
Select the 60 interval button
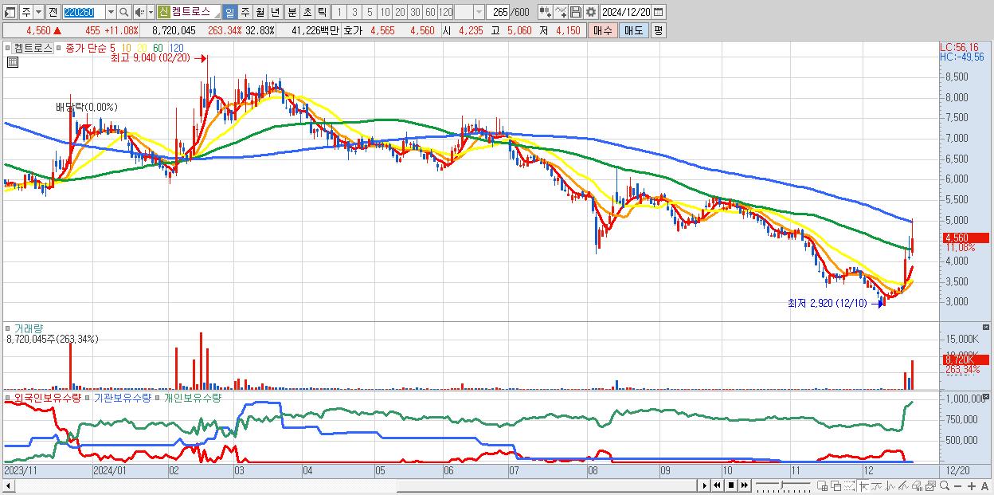pos(430,12)
